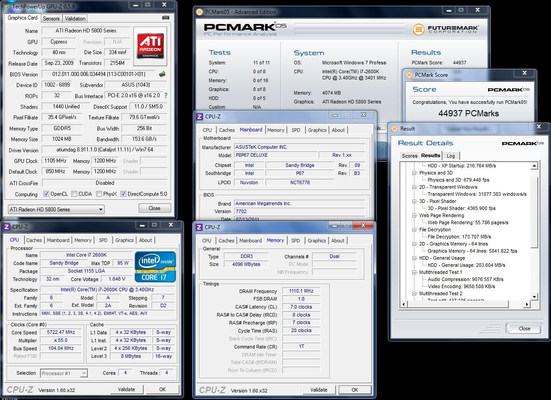Screen dimensions: 551x400
Task: Click the Model P8P67 DELUXE field
Action: click(275, 155)
